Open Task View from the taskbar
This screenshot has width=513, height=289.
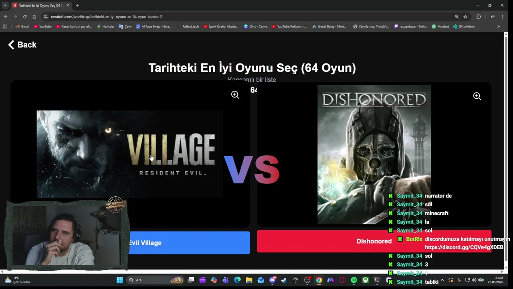click(191, 280)
